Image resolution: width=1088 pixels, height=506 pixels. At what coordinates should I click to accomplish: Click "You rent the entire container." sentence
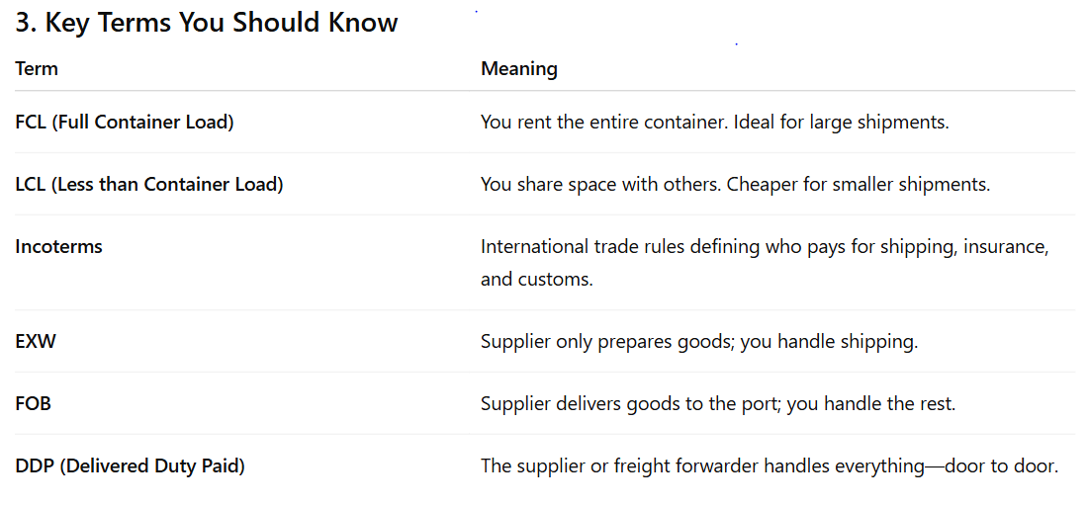(603, 123)
